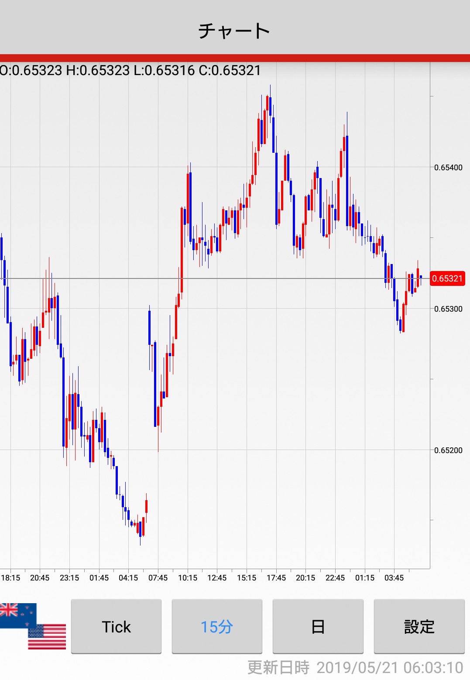Select the 23:15 time axis label

69,578
